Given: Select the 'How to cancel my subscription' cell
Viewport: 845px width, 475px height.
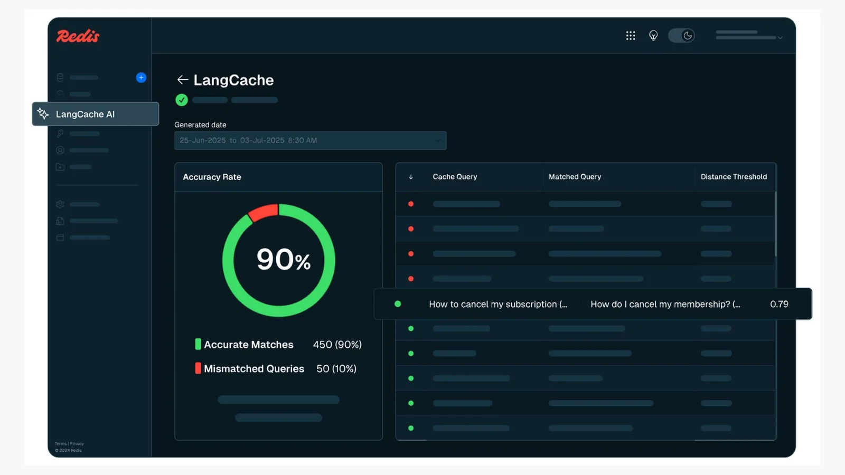Looking at the screenshot, I should pyautogui.click(x=498, y=304).
